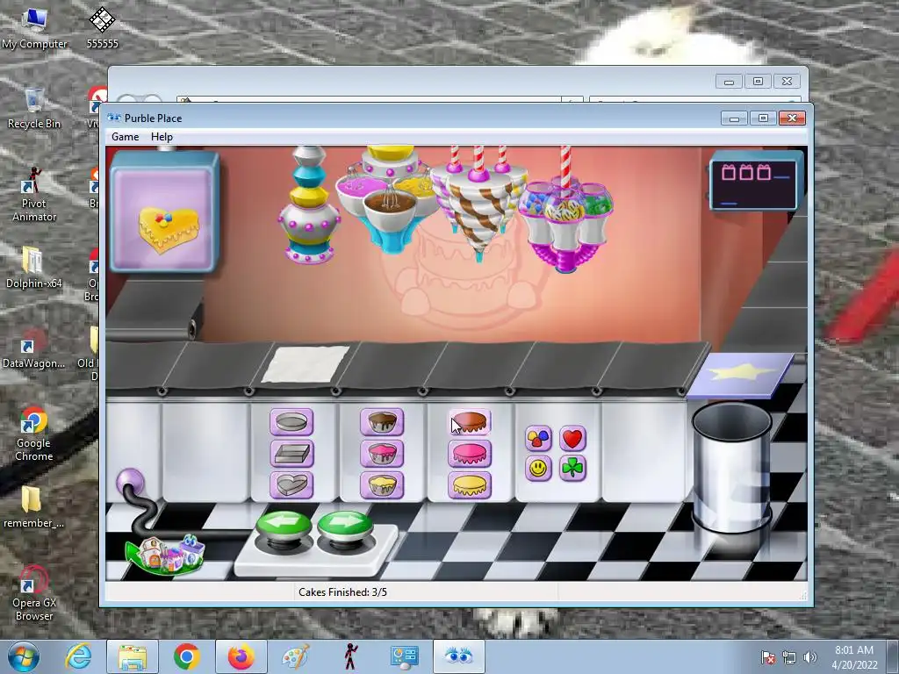Pick the chocolate icing button
899x674 pixels.
(470, 422)
